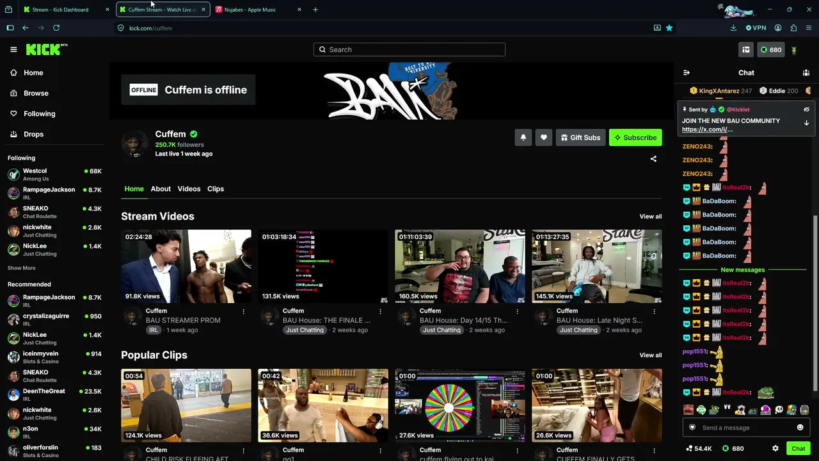Open the pinned x.com link
This screenshot has height=461, width=819.
coord(707,129)
